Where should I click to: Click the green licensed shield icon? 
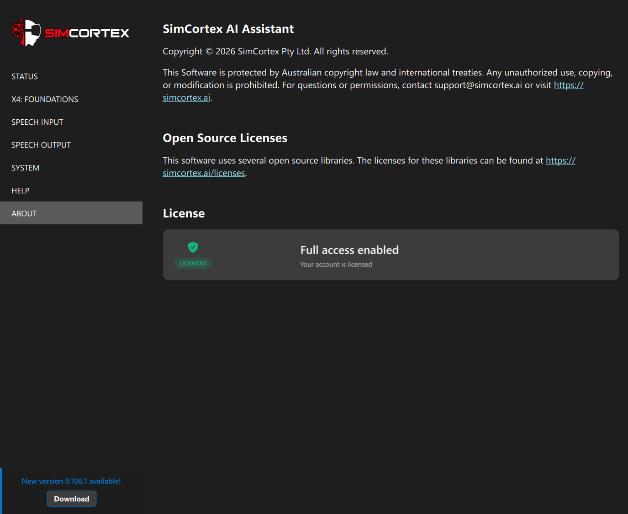pos(193,247)
